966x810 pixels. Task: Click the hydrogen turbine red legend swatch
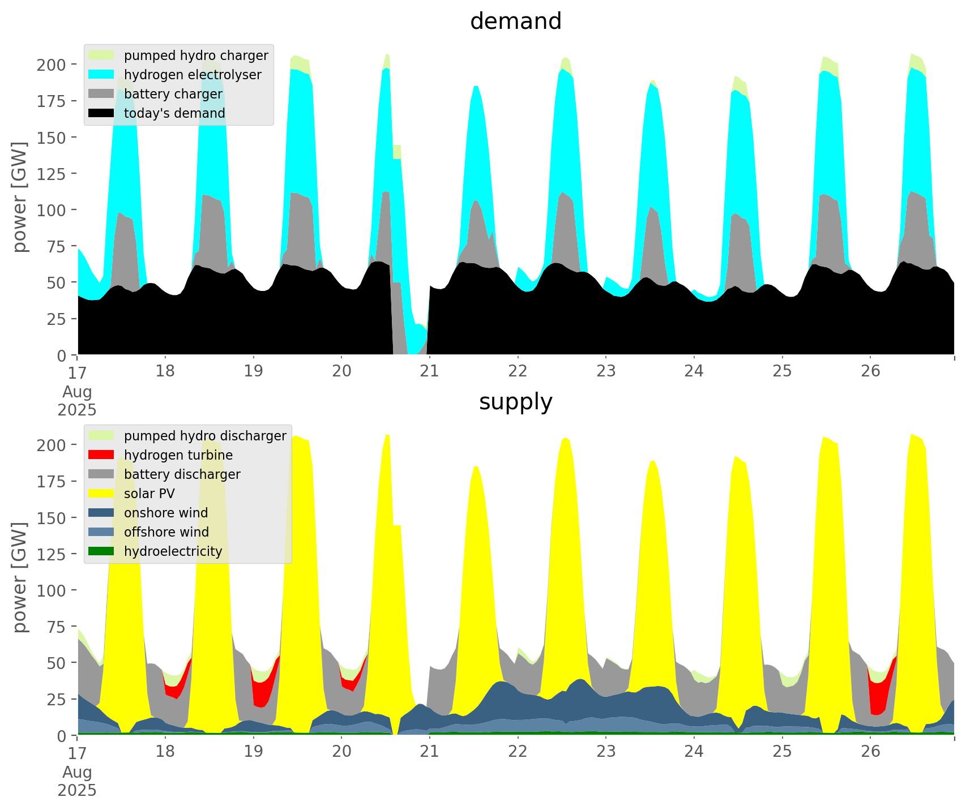[102, 455]
